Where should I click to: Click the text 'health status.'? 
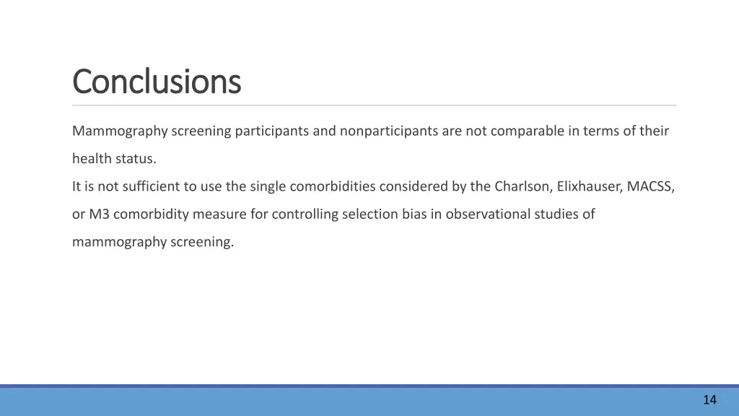point(114,158)
